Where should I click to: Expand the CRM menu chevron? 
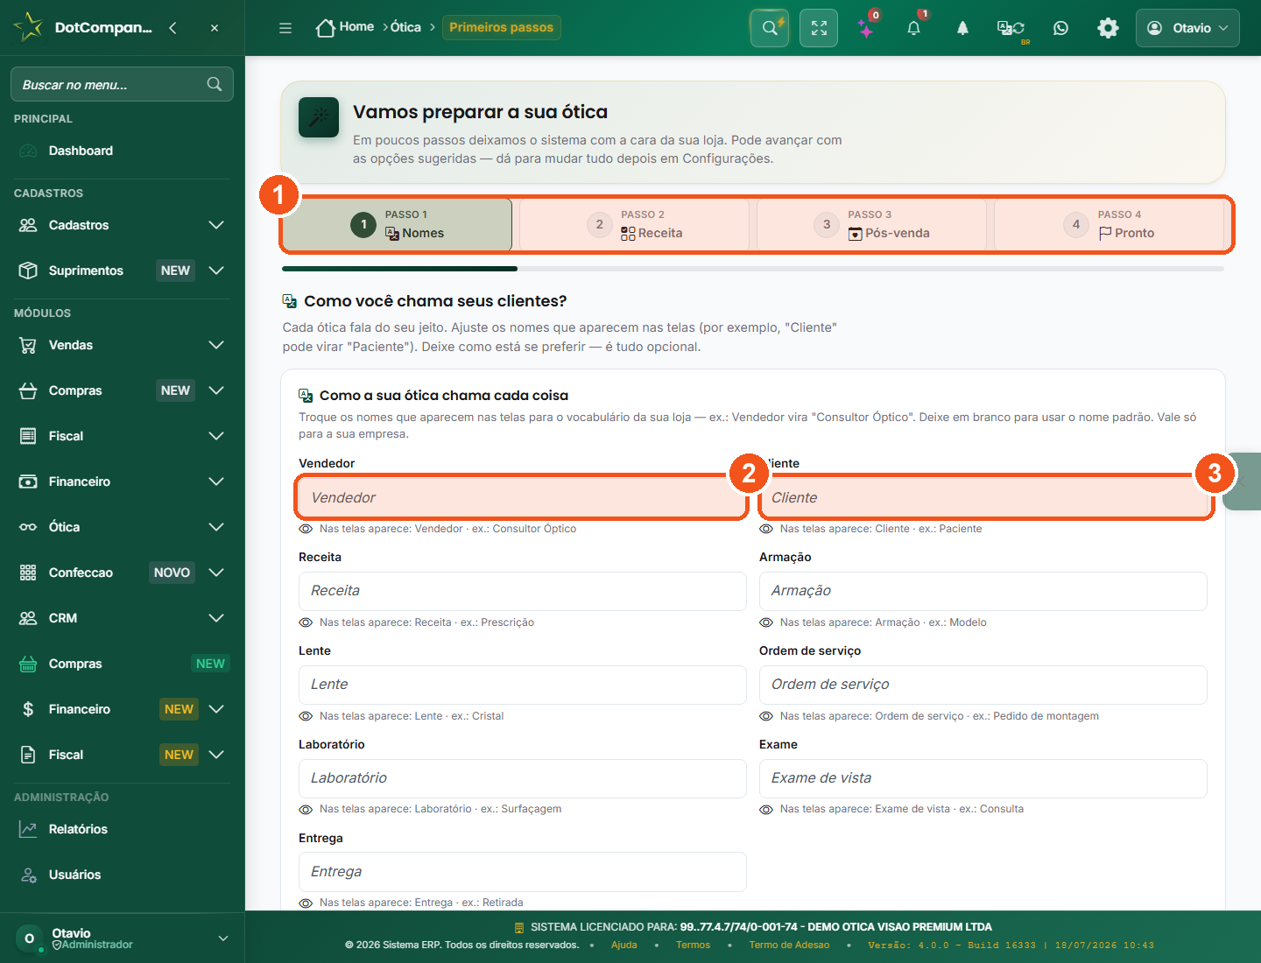[x=216, y=618]
